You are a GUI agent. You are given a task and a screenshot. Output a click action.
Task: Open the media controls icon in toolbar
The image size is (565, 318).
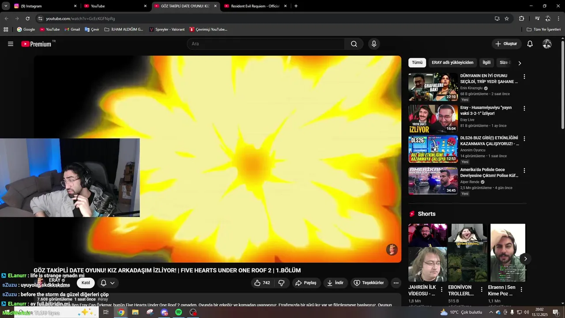(x=537, y=19)
